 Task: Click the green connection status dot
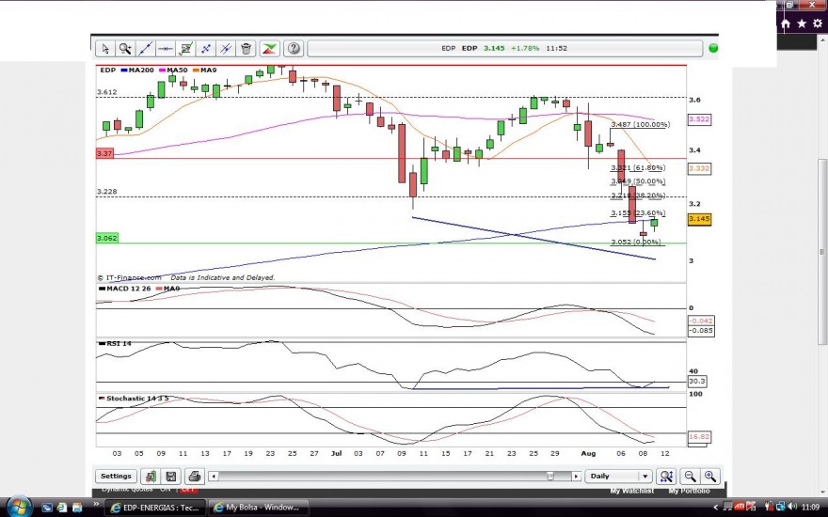click(x=713, y=48)
